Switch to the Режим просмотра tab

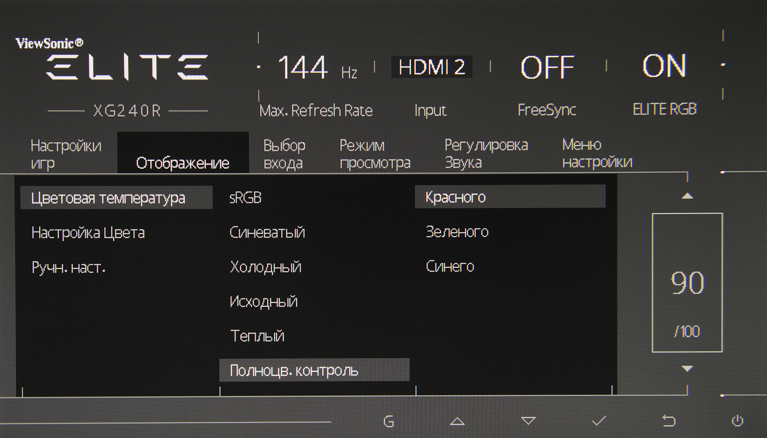[375, 154]
